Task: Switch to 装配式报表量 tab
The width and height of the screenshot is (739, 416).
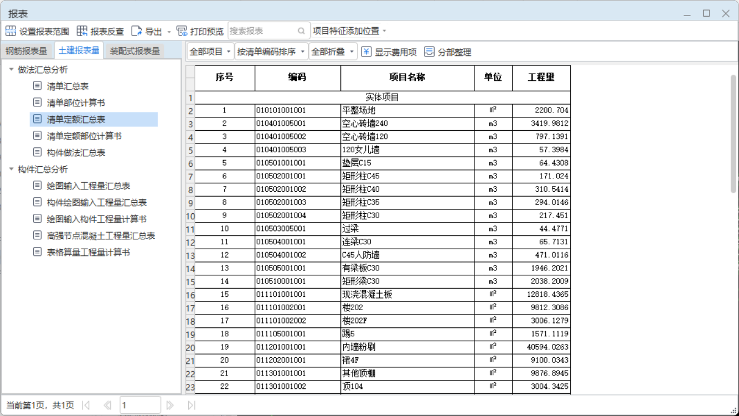Action: click(135, 51)
